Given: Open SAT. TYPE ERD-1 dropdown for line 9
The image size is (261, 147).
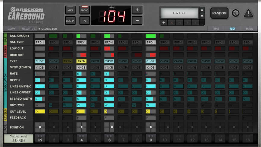Looking at the screenshot, I should (x=151, y=42).
